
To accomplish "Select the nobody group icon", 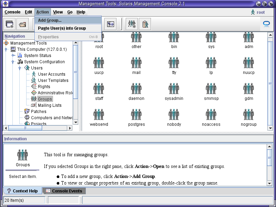I will tap(174, 114).
